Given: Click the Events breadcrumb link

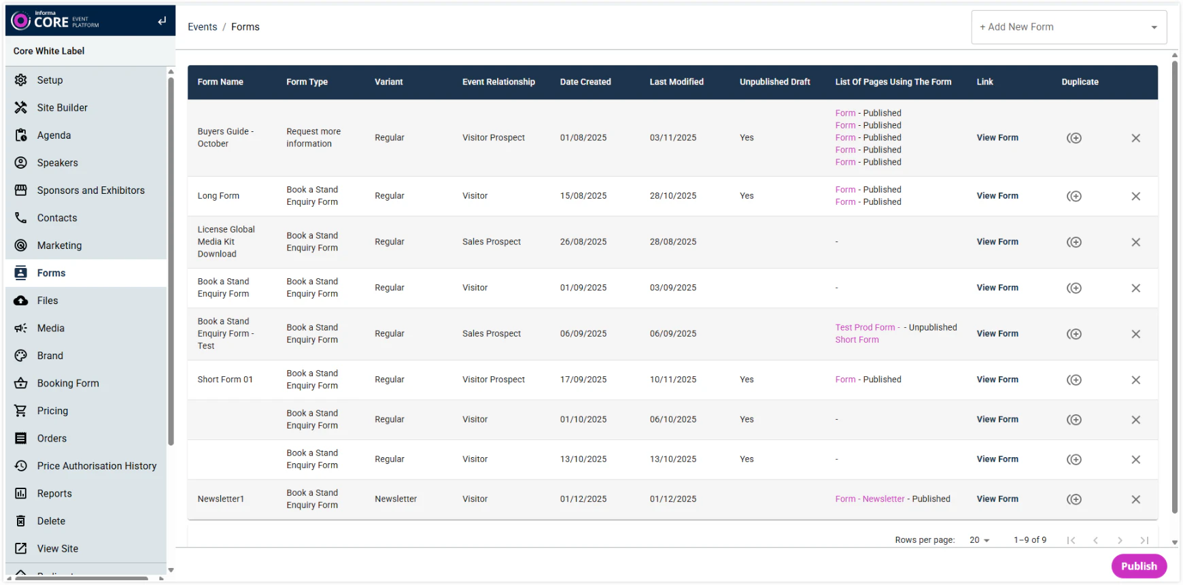Looking at the screenshot, I should 202,27.
